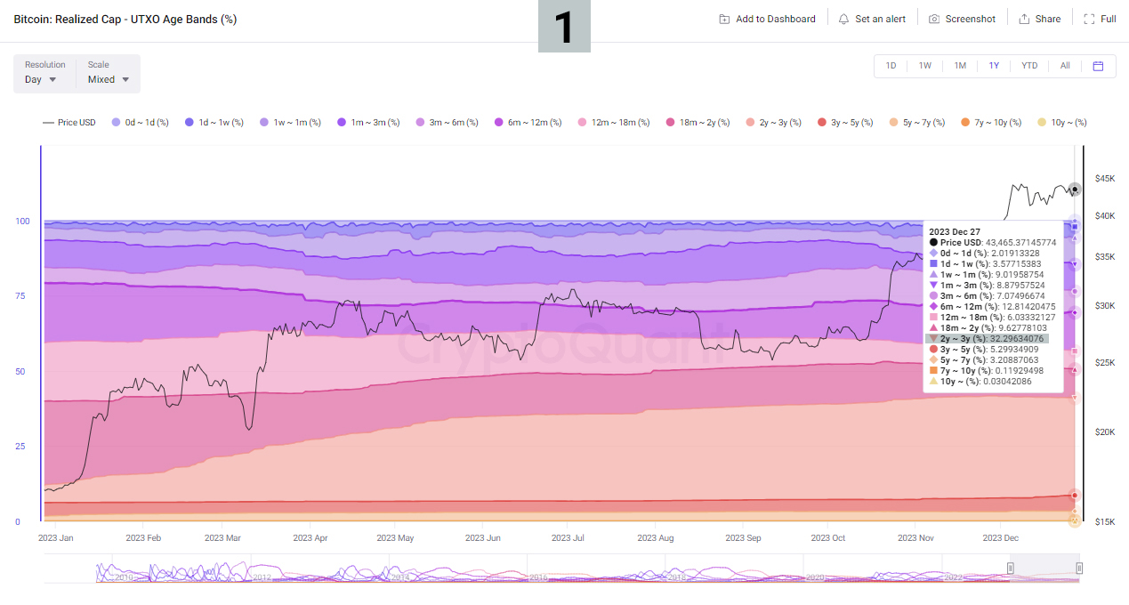The width and height of the screenshot is (1129, 605).
Task: Click the 1W range button
Action: tap(924, 65)
